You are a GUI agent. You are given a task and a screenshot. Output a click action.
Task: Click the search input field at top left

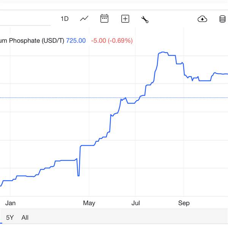pos(23,19)
